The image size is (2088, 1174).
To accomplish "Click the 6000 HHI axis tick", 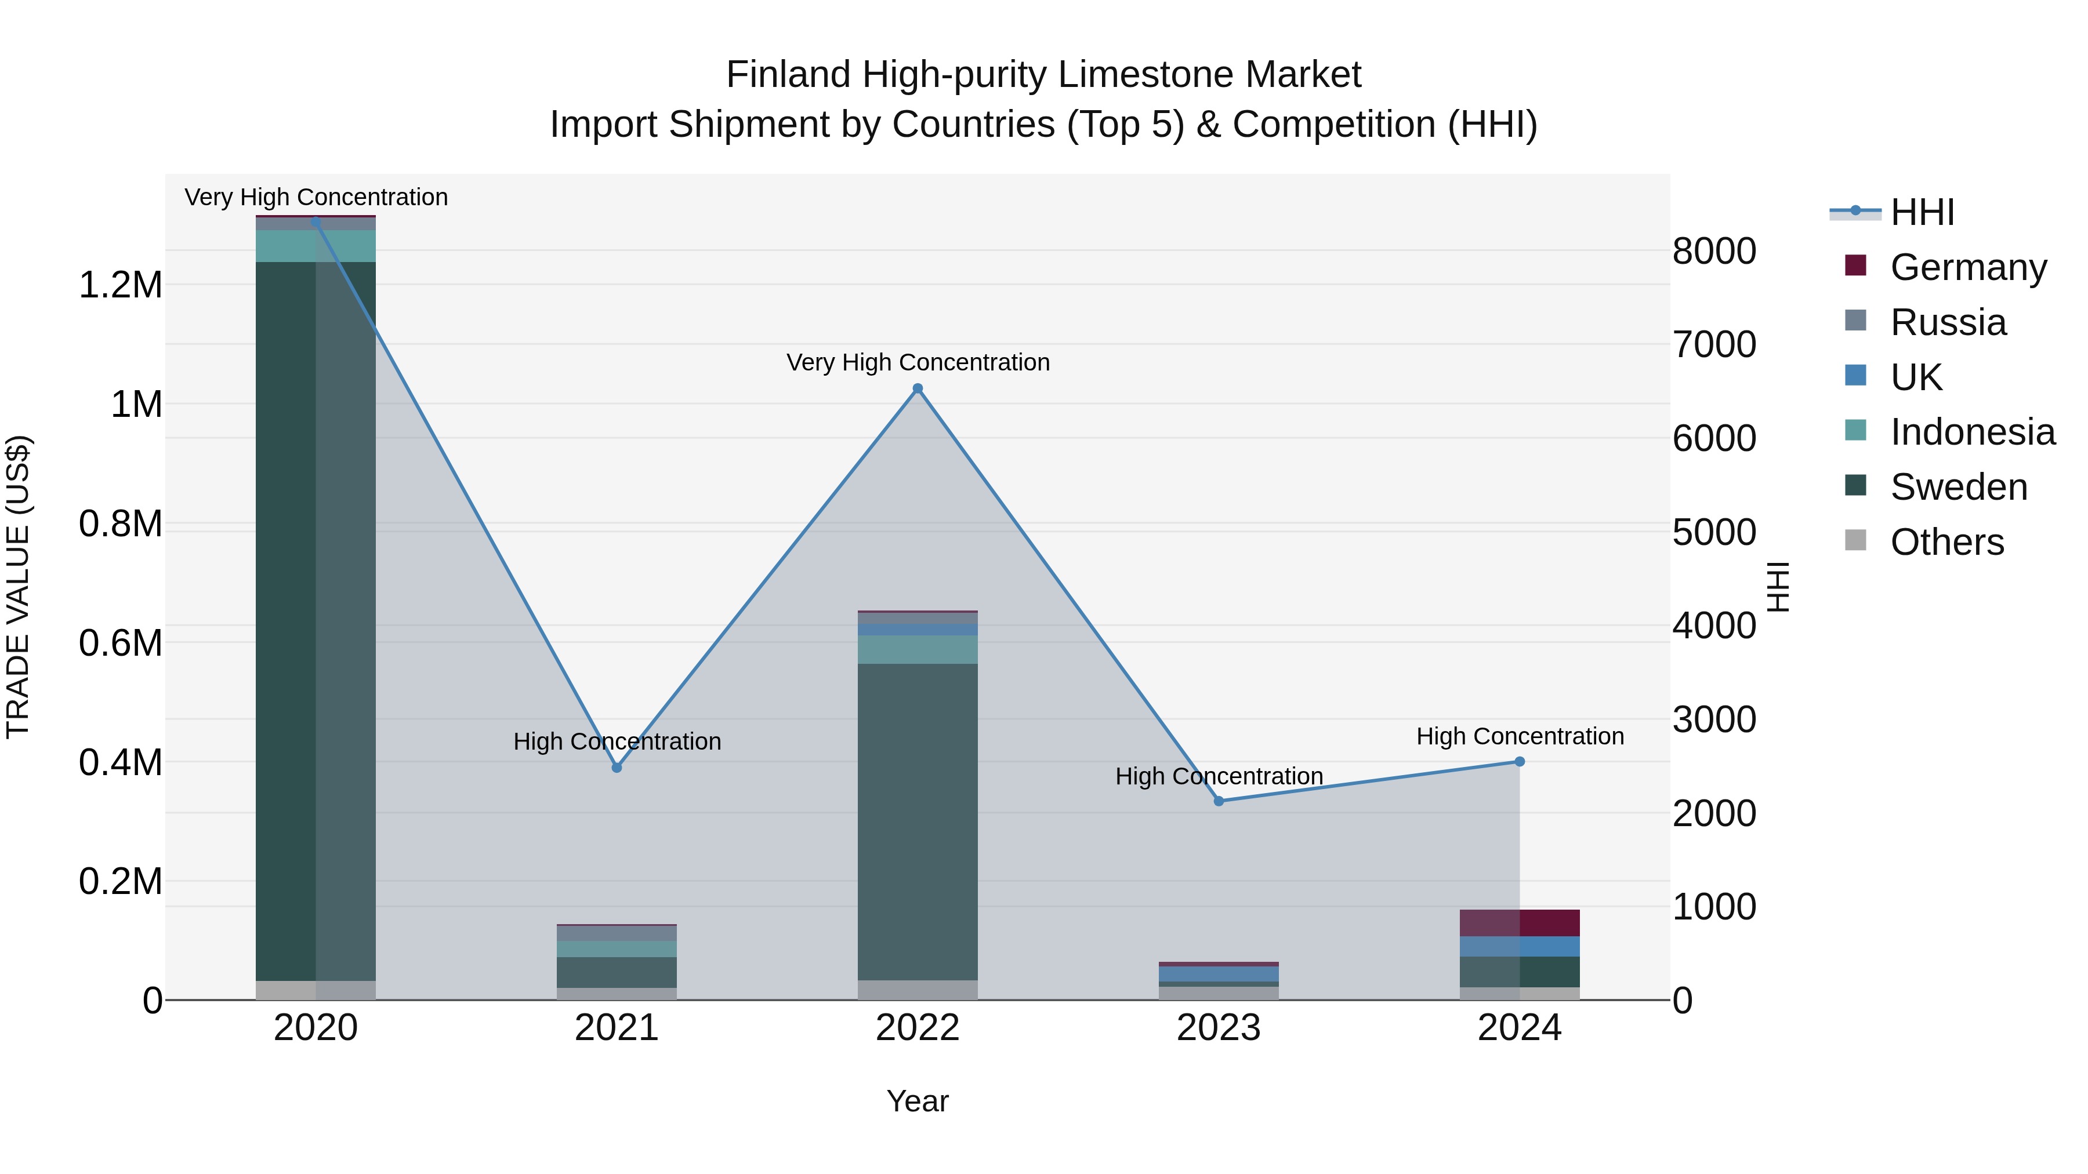I will [1714, 438].
